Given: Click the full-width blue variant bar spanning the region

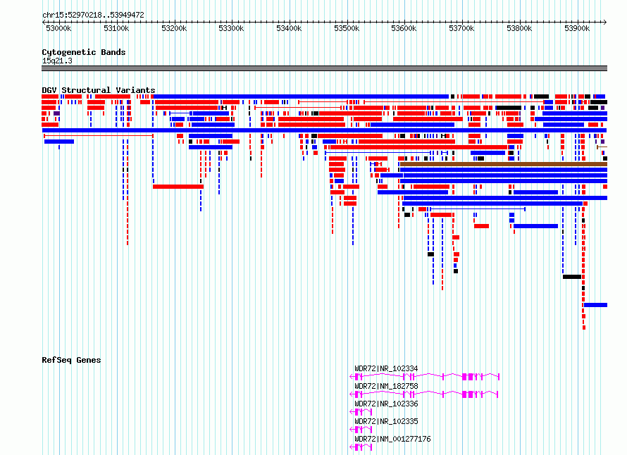Looking at the screenshot, I should click(x=324, y=130).
